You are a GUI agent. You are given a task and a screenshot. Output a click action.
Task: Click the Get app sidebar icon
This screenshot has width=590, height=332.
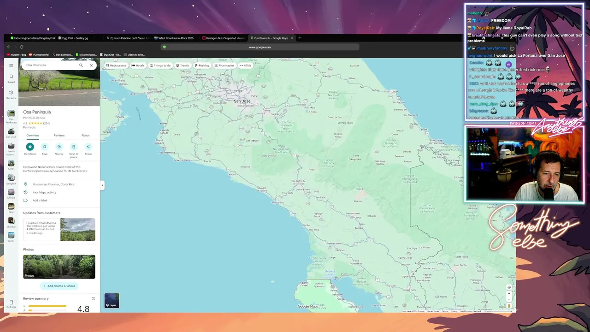pyautogui.click(x=11, y=304)
